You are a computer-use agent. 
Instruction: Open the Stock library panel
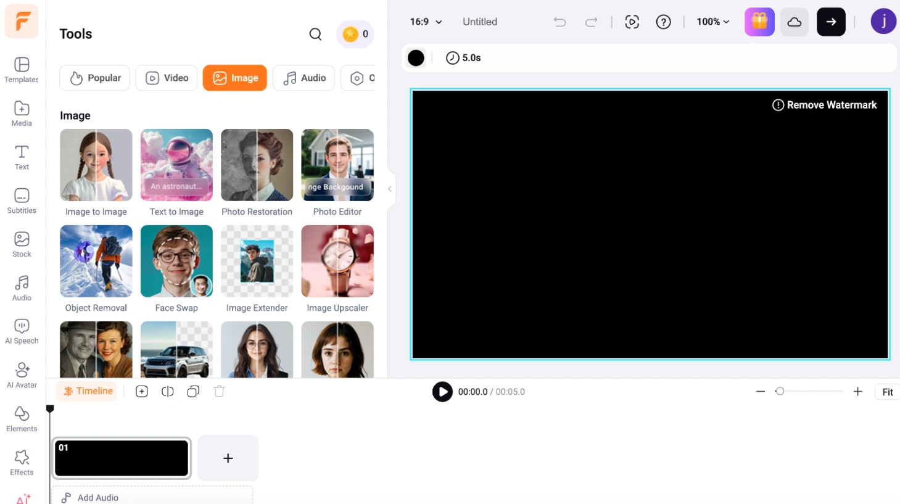pyautogui.click(x=22, y=244)
